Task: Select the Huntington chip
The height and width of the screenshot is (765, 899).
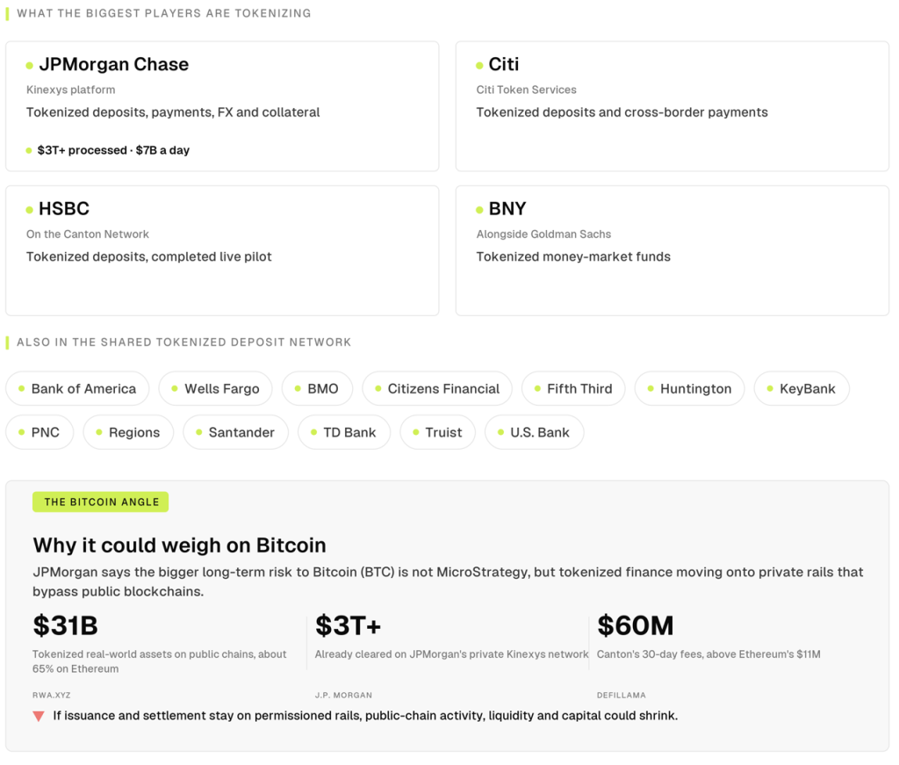Action: pyautogui.click(x=690, y=389)
